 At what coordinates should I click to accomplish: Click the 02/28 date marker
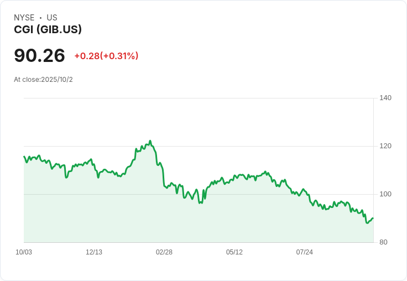164,252
